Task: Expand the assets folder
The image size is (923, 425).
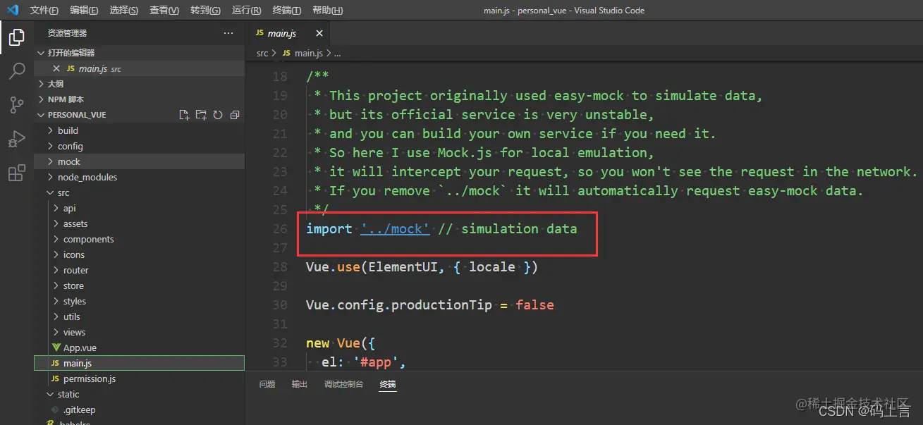Action: pyautogui.click(x=139, y=223)
